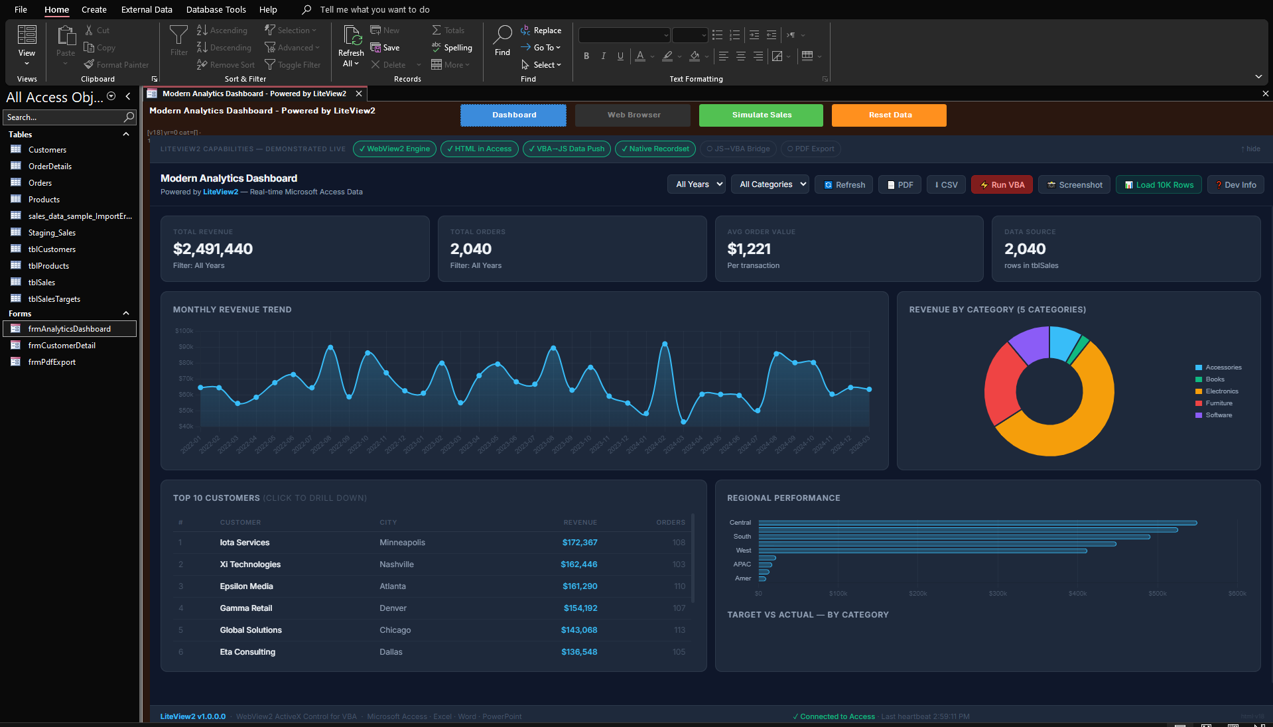Viewport: 1273px width, 727px height.
Task: Click the Find magnifier icon in ribbon
Action: (x=502, y=35)
